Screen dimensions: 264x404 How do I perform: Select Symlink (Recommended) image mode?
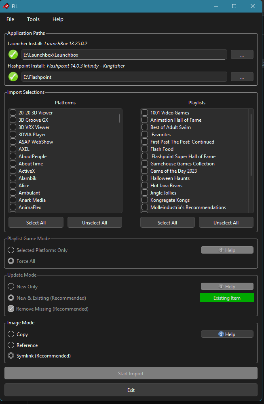coord(11,356)
